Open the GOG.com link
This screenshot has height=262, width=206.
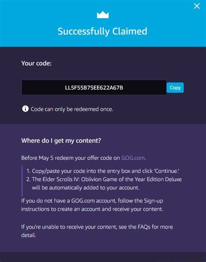pos(133,158)
